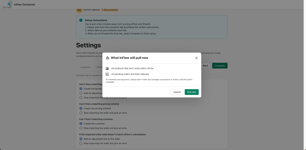
Task: Click the Settings heading
Action: pyautogui.click(x=88, y=45)
